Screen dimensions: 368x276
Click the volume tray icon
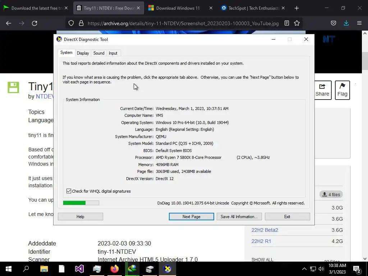(x=321, y=269)
